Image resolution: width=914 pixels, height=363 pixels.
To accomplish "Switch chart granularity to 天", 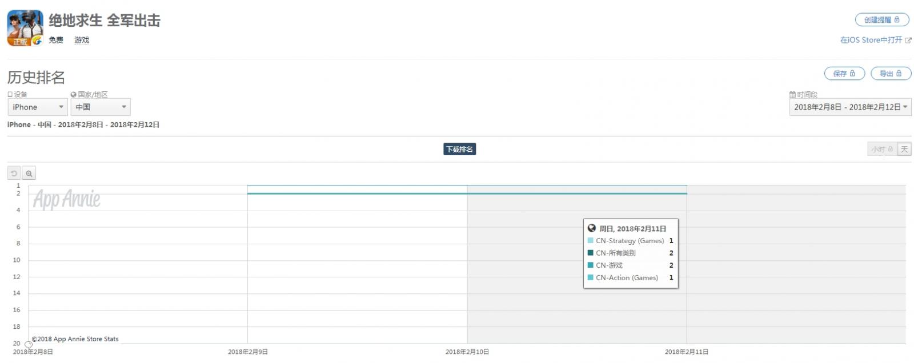I will pyautogui.click(x=904, y=150).
